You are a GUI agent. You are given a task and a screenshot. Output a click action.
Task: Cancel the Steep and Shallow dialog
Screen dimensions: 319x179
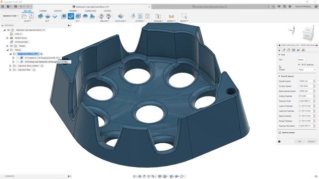point(311,141)
